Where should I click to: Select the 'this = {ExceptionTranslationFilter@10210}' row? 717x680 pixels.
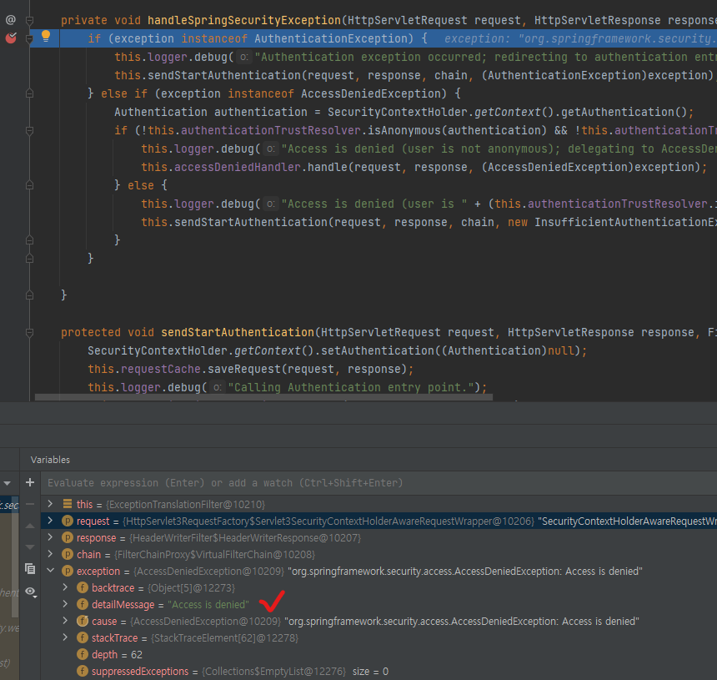379,504
